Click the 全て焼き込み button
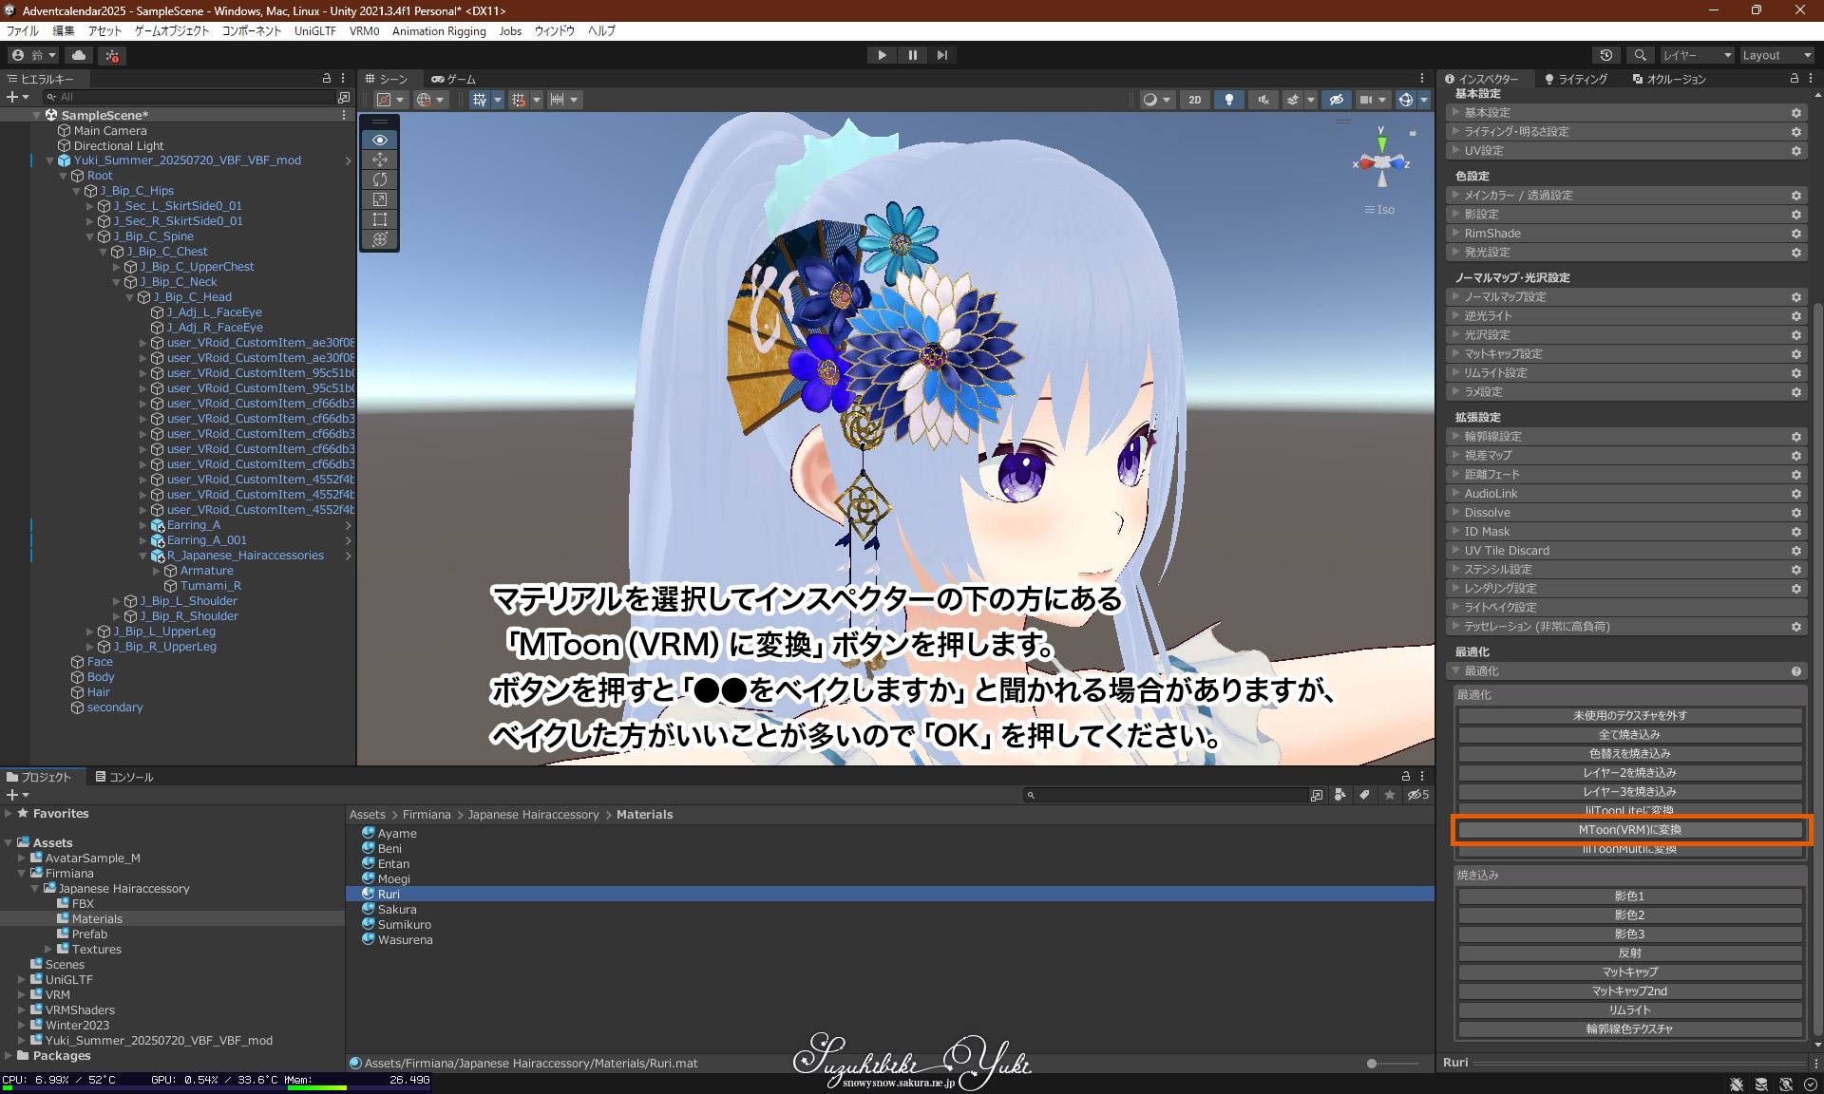Image resolution: width=1824 pixels, height=1094 pixels. click(1629, 735)
